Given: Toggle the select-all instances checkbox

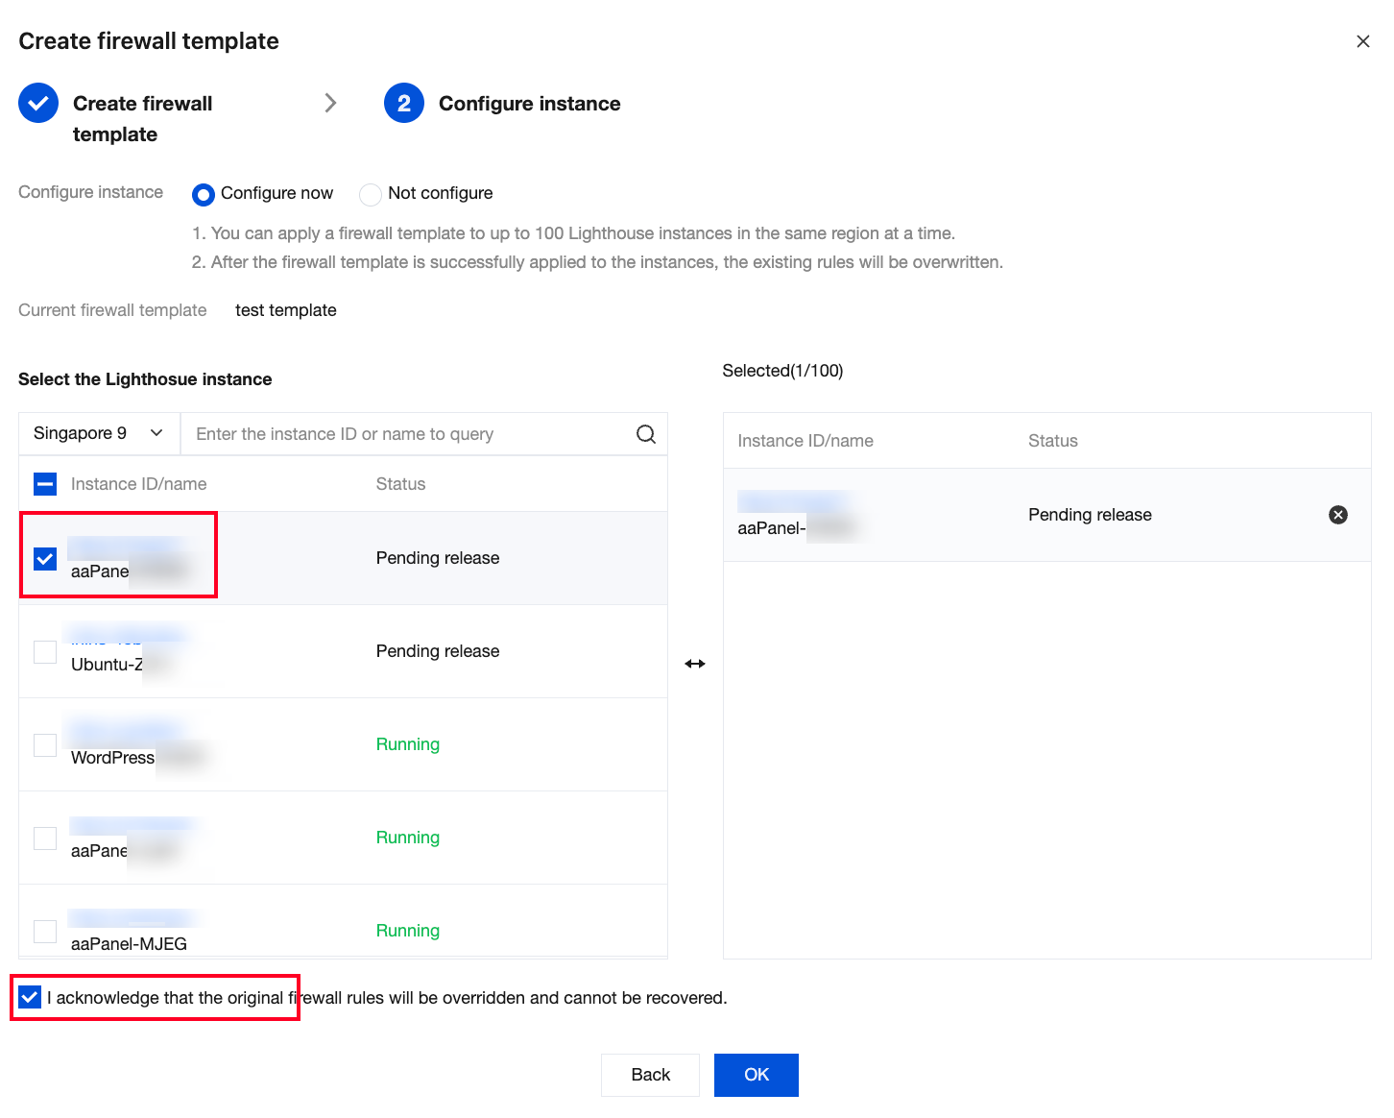Looking at the screenshot, I should pyautogui.click(x=45, y=484).
